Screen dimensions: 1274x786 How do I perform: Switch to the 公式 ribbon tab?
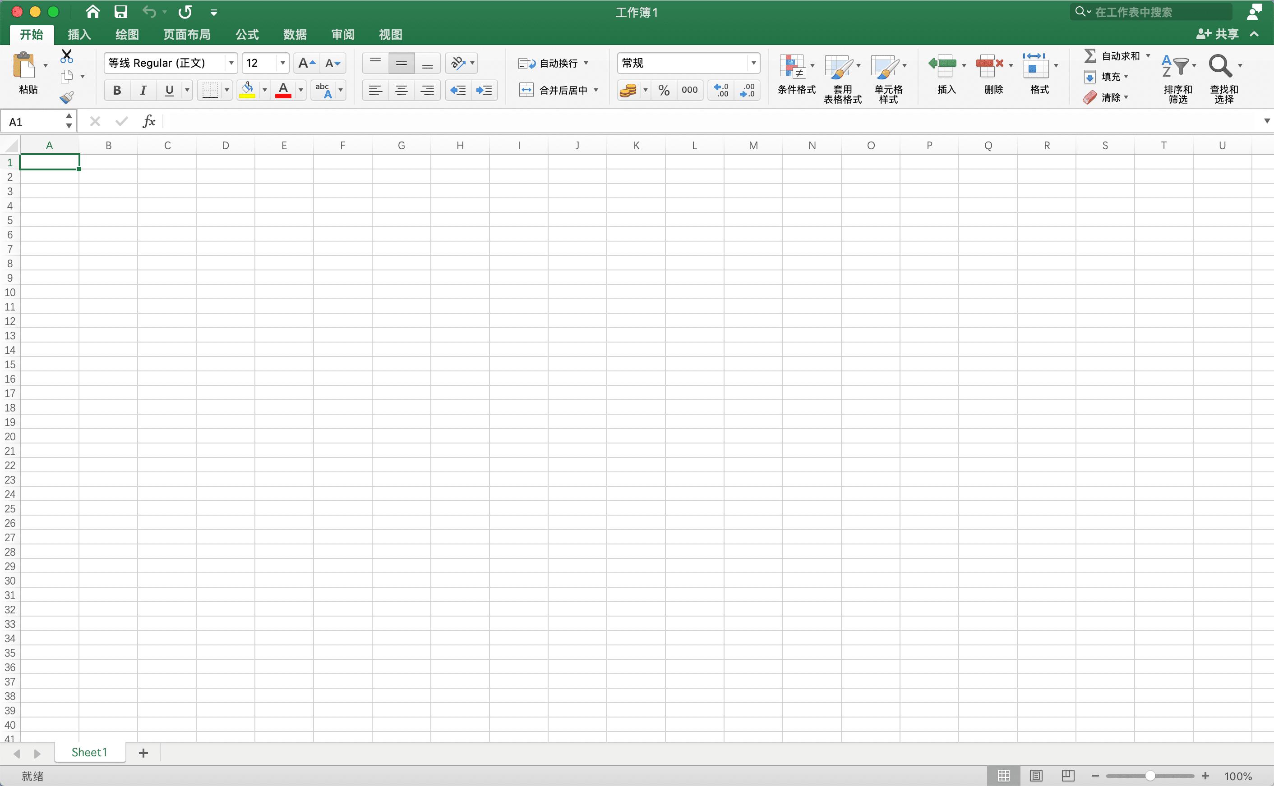pyautogui.click(x=247, y=35)
